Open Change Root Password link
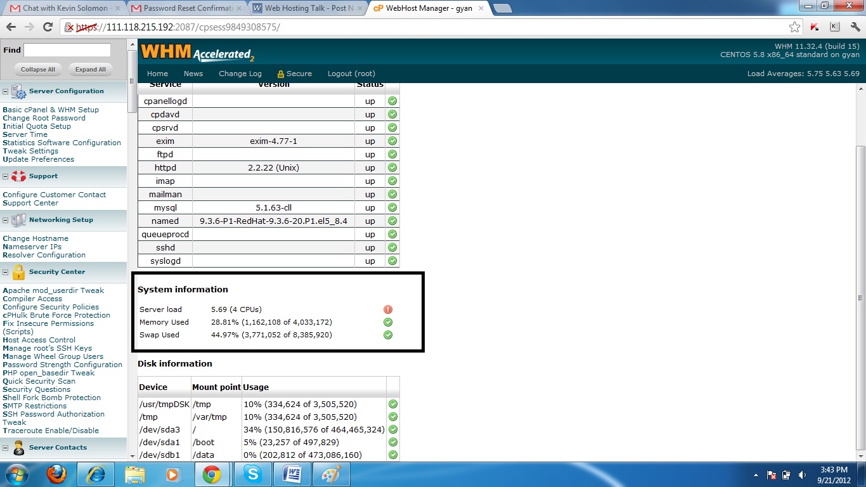Viewport: 866px width, 487px height. coord(44,118)
